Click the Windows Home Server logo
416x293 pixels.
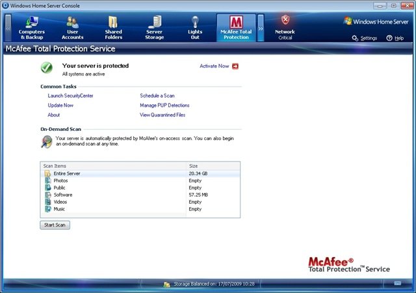(x=376, y=21)
